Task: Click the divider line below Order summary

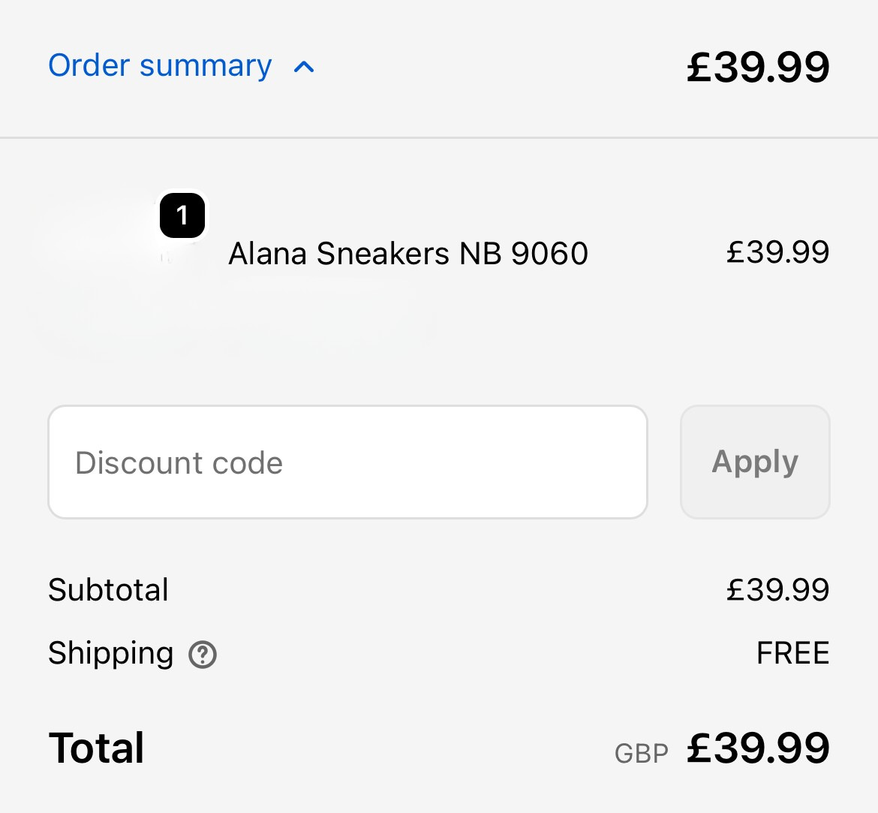Action: tap(439, 137)
